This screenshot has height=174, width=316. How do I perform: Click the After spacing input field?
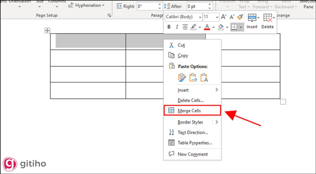(x=197, y=6)
